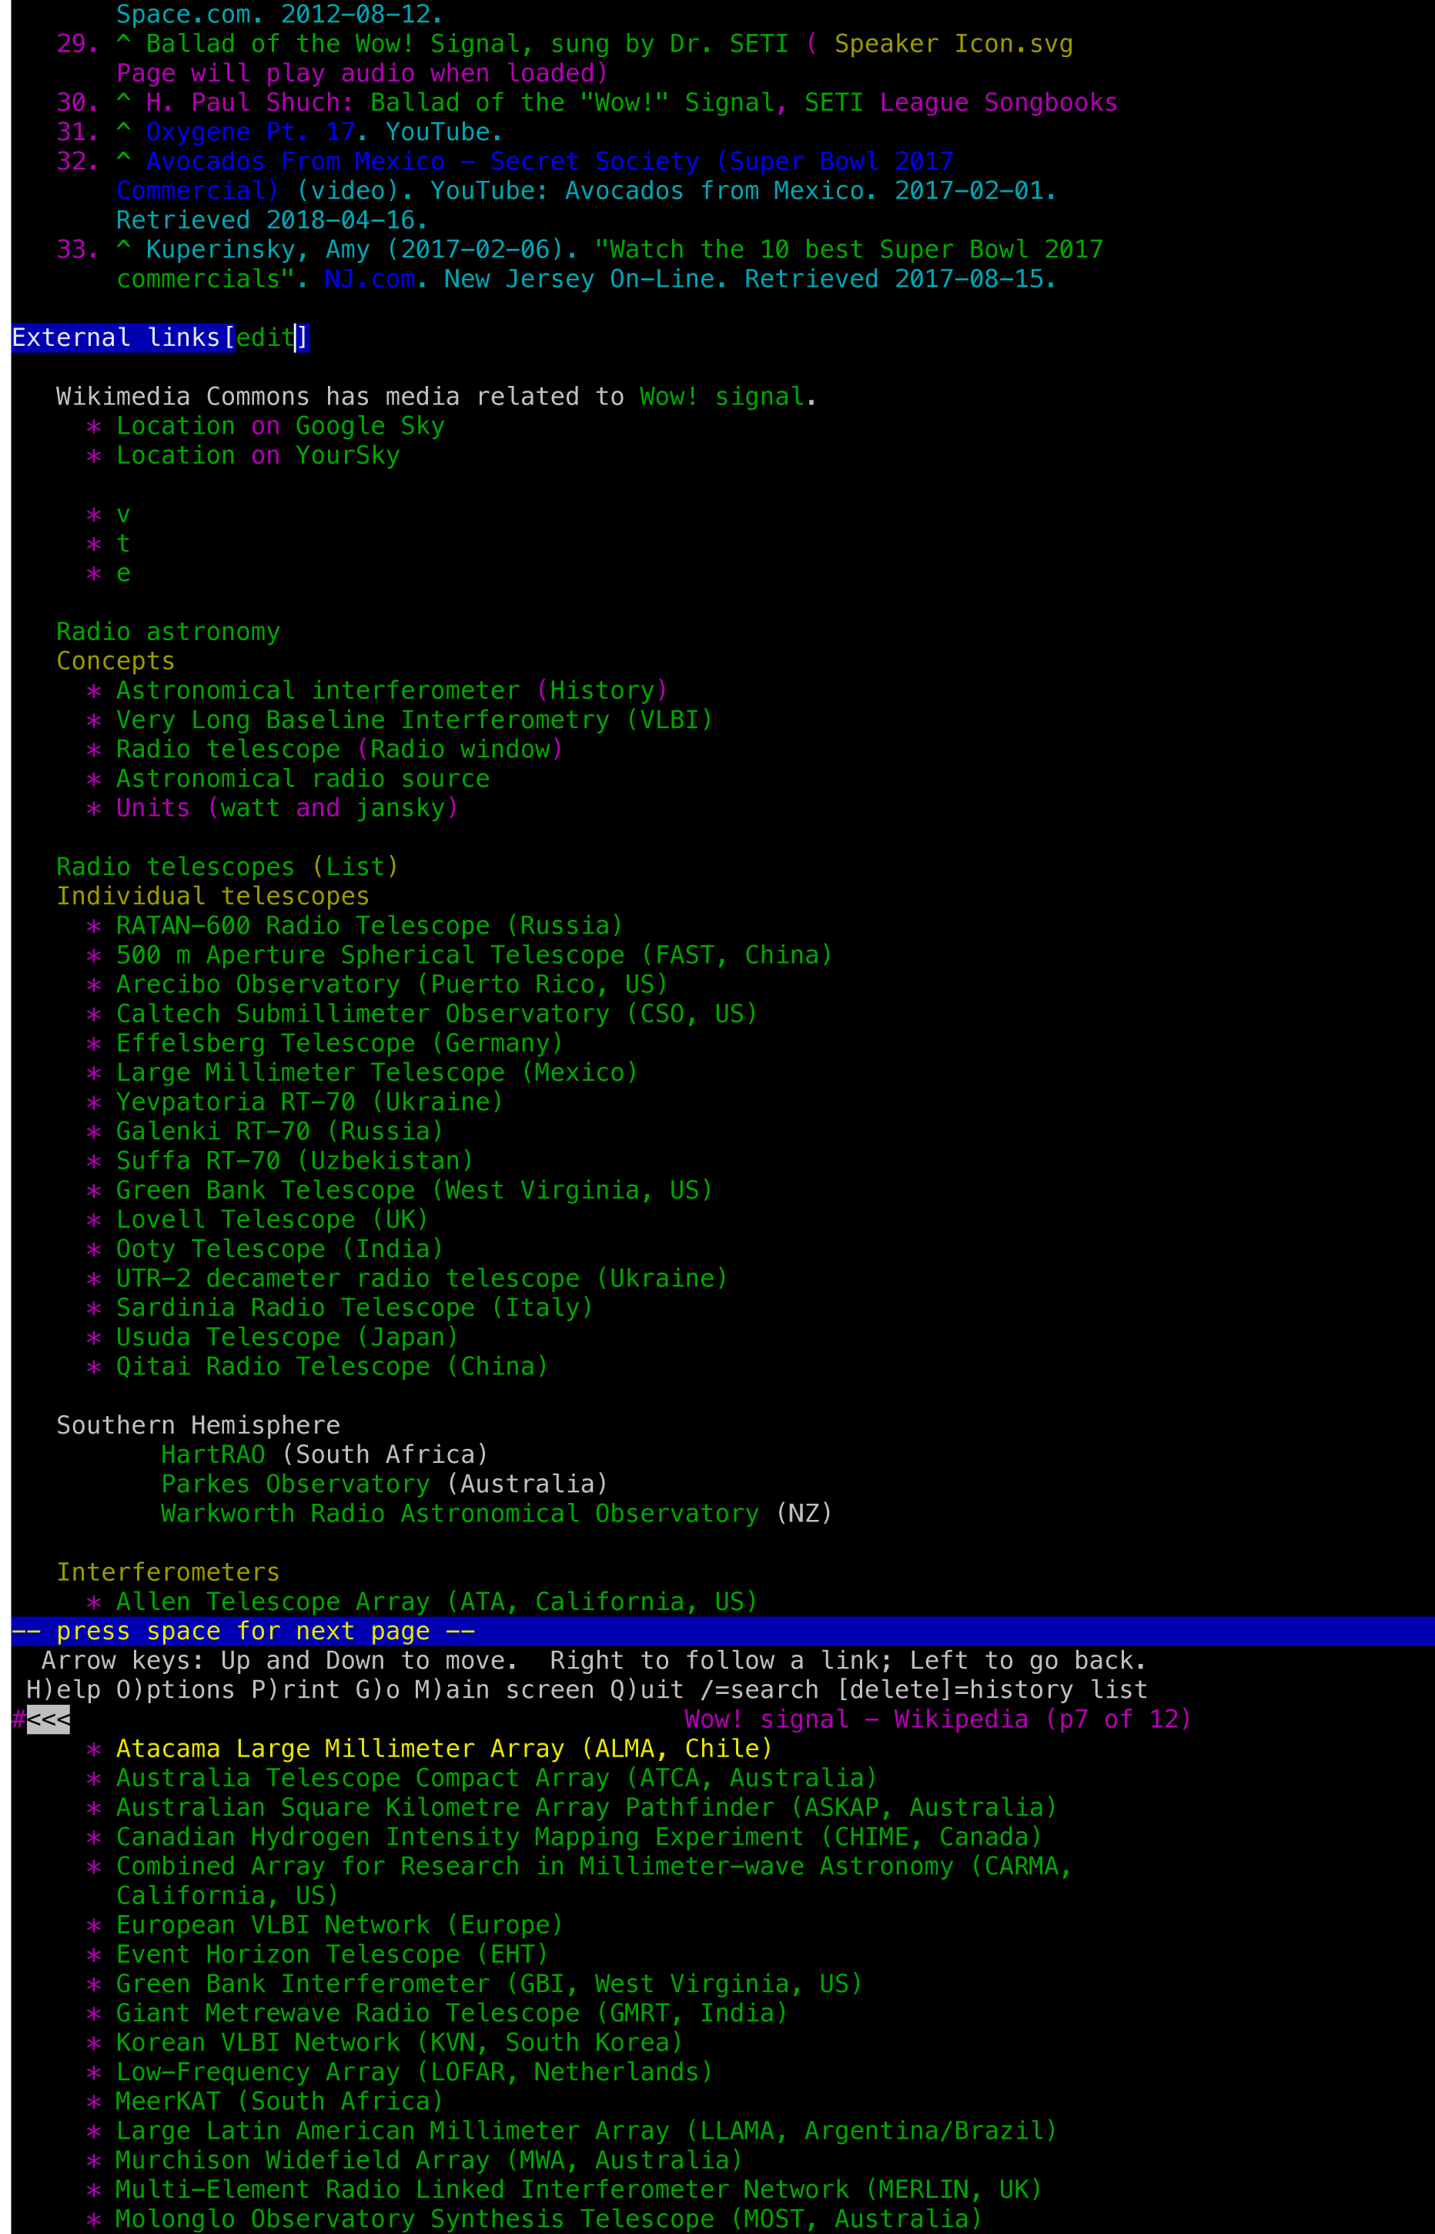Follow Sardinia Radio Telescope link
The image size is (1435, 2234).
tap(355, 1308)
